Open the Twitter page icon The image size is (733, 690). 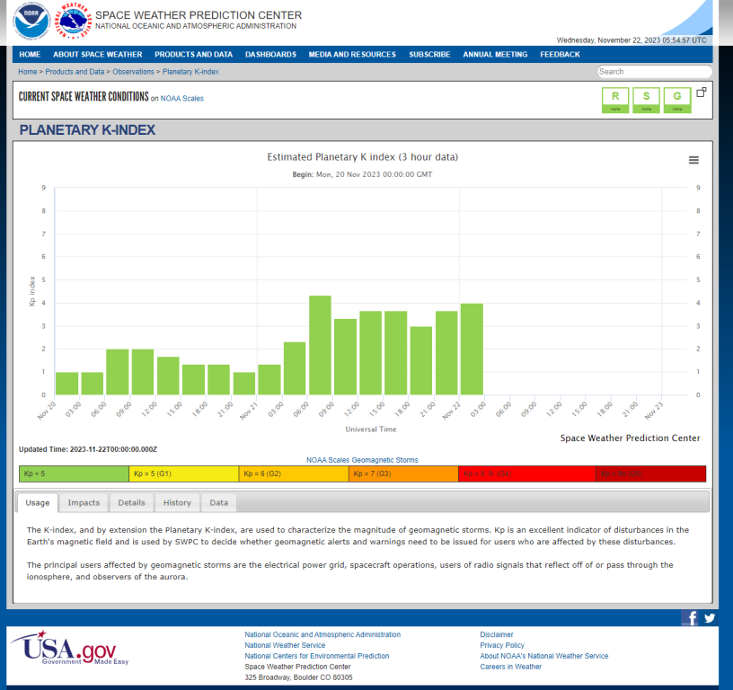(x=710, y=617)
